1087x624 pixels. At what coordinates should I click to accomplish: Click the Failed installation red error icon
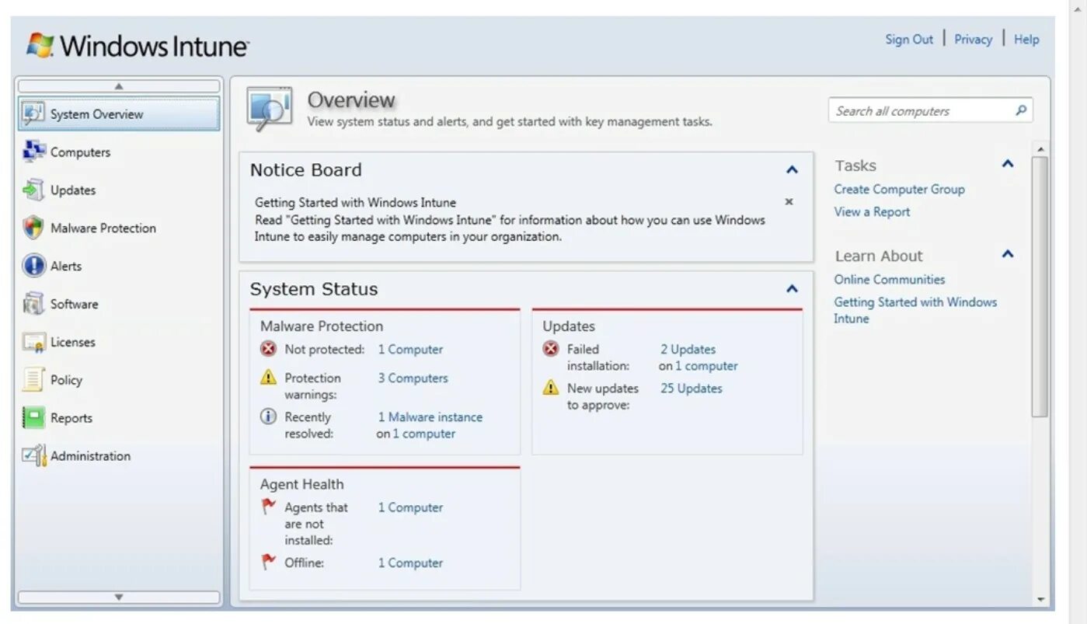coord(550,349)
